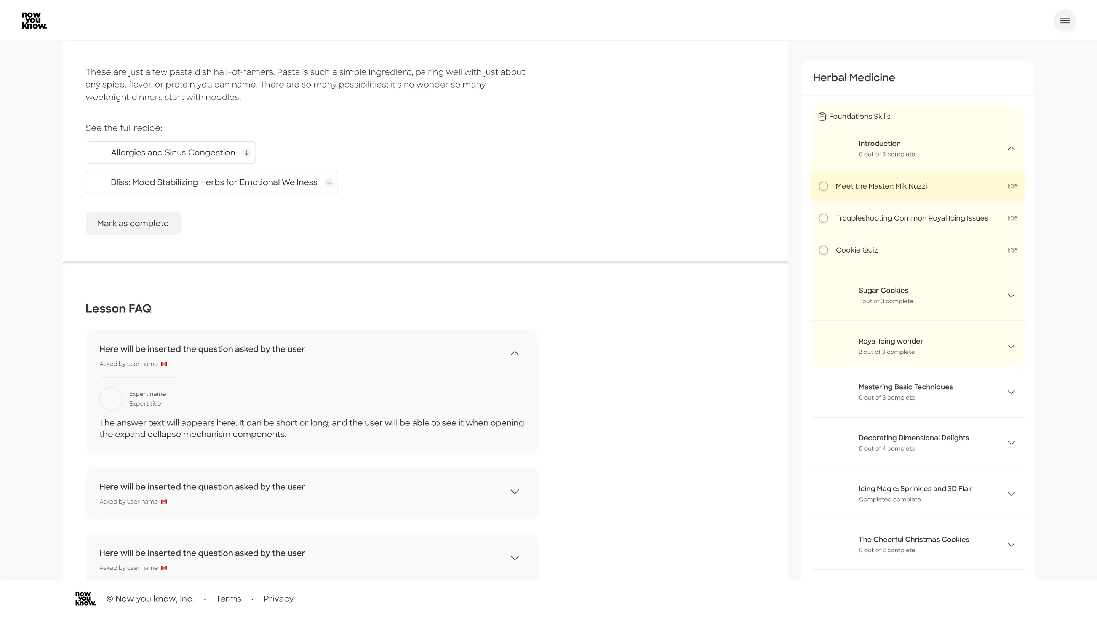The height and width of the screenshot is (617, 1097).
Task: Click download arrow on Allergies and Sinus Congestion
Action: tap(246, 152)
